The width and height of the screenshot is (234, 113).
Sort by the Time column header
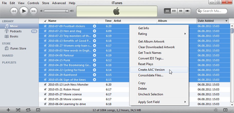105,21
